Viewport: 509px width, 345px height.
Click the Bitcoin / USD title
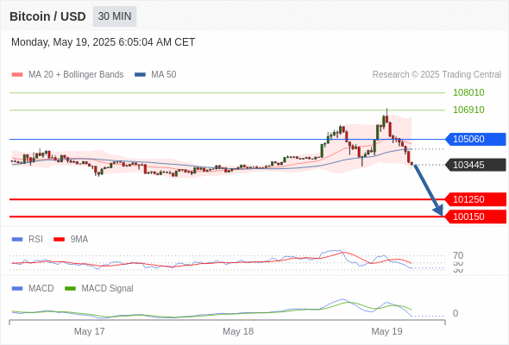(47, 16)
